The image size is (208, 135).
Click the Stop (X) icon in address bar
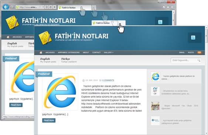click(x=54, y=7)
